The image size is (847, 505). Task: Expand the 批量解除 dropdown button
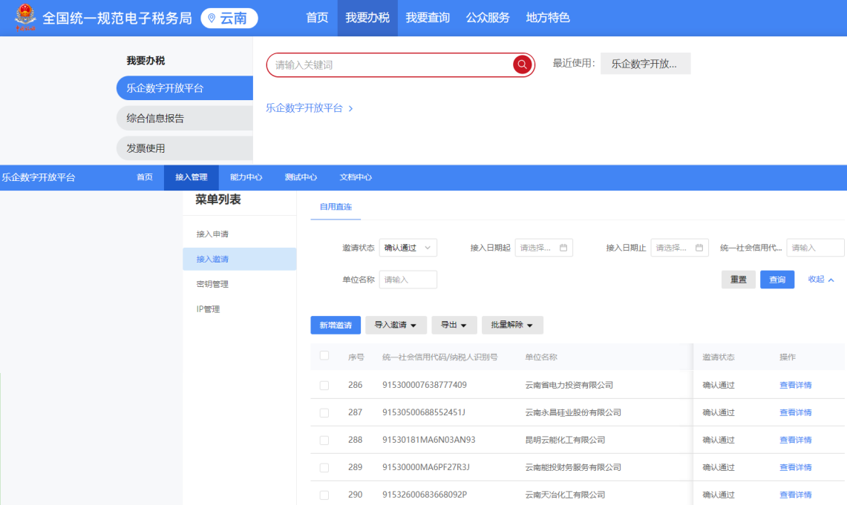512,325
